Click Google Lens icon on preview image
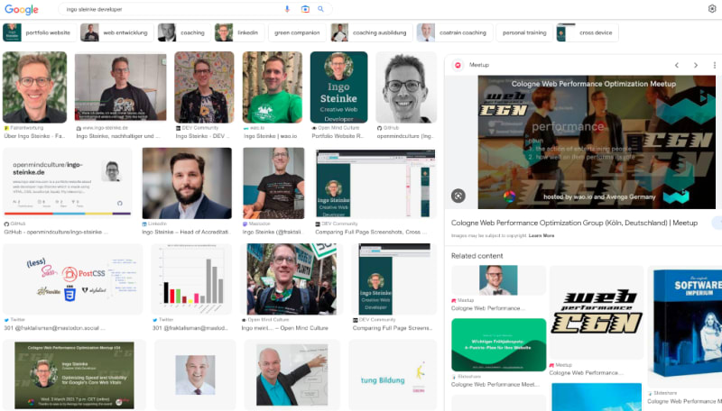This screenshot has height=411, width=722. 458,196
